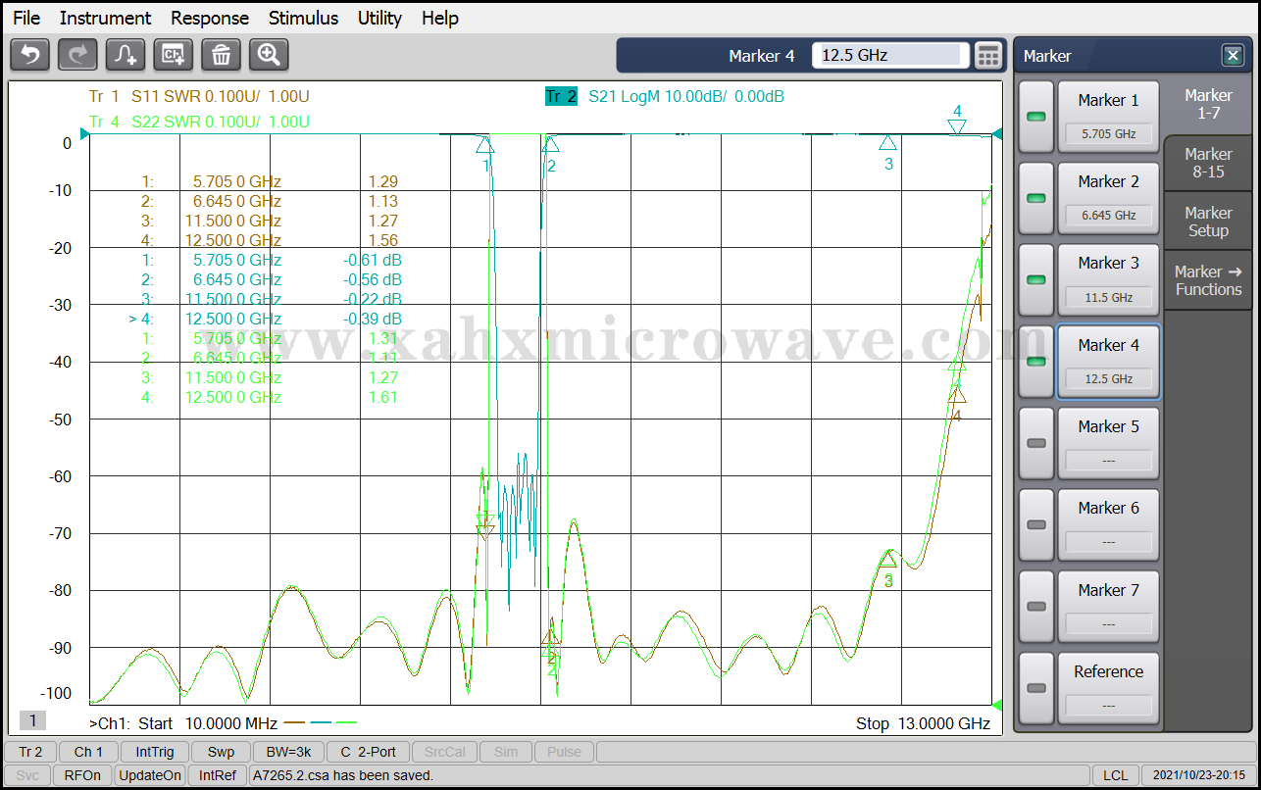Select the Tr 2 trace label
This screenshot has width=1261, height=790.
(561, 96)
